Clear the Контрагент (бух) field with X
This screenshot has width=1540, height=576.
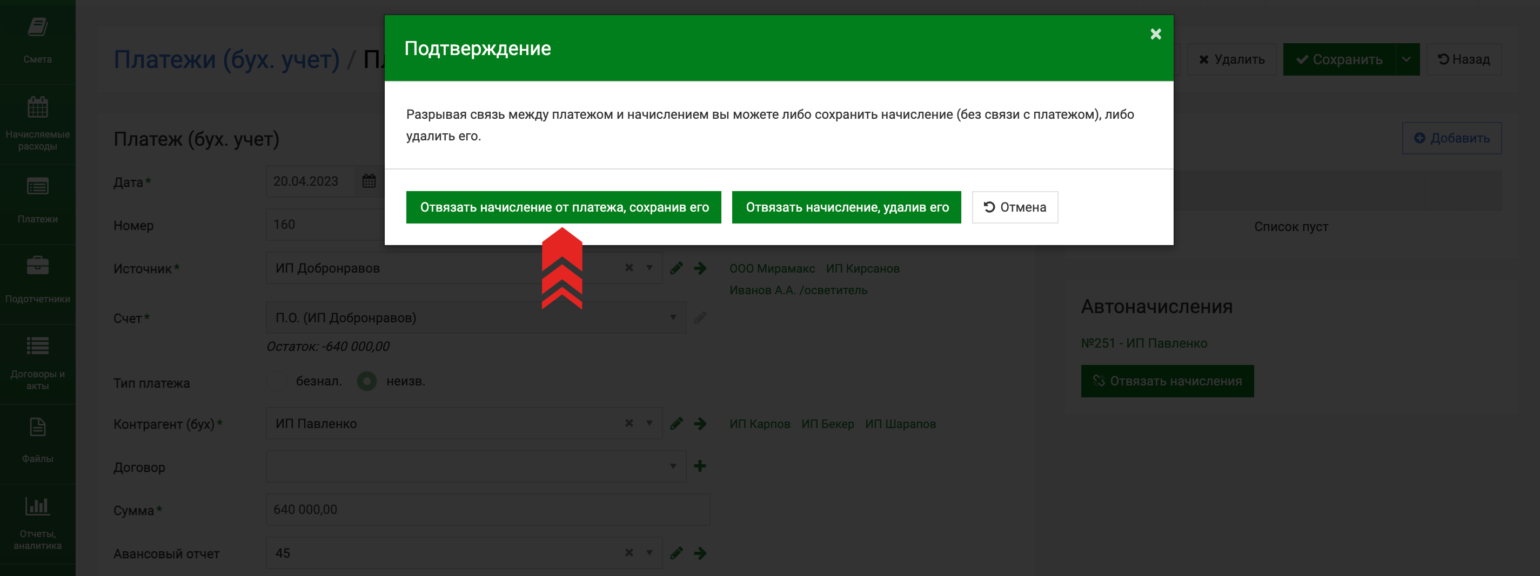(x=629, y=423)
